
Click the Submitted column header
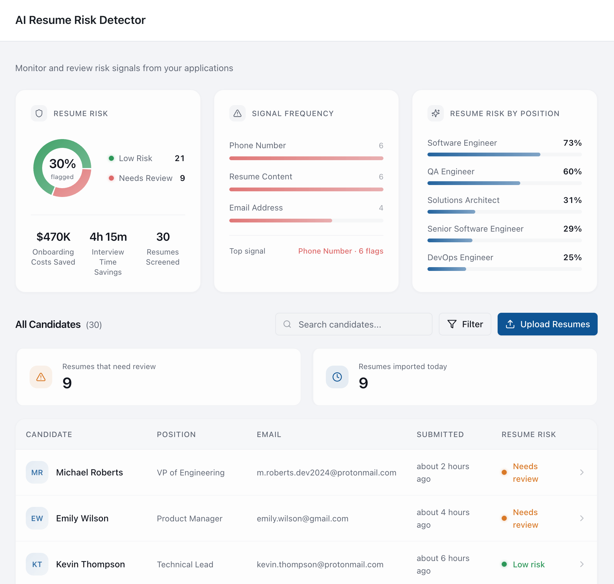click(440, 435)
